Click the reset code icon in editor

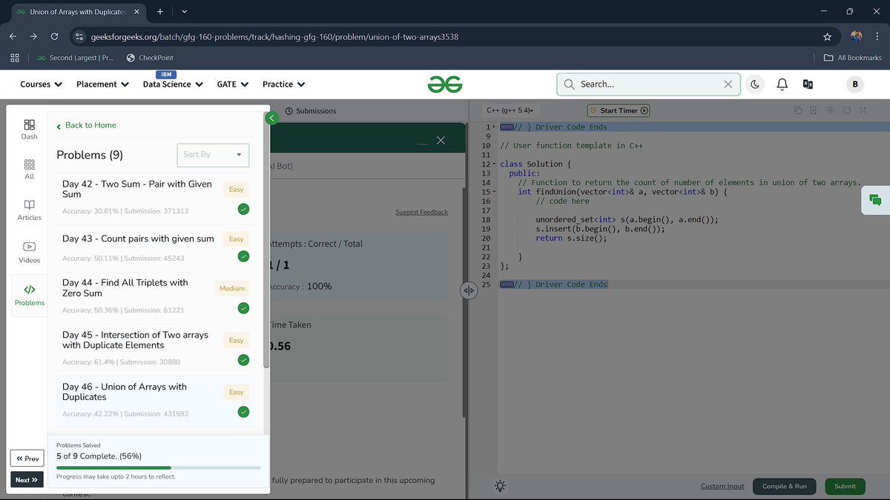[x=847, y=110]
